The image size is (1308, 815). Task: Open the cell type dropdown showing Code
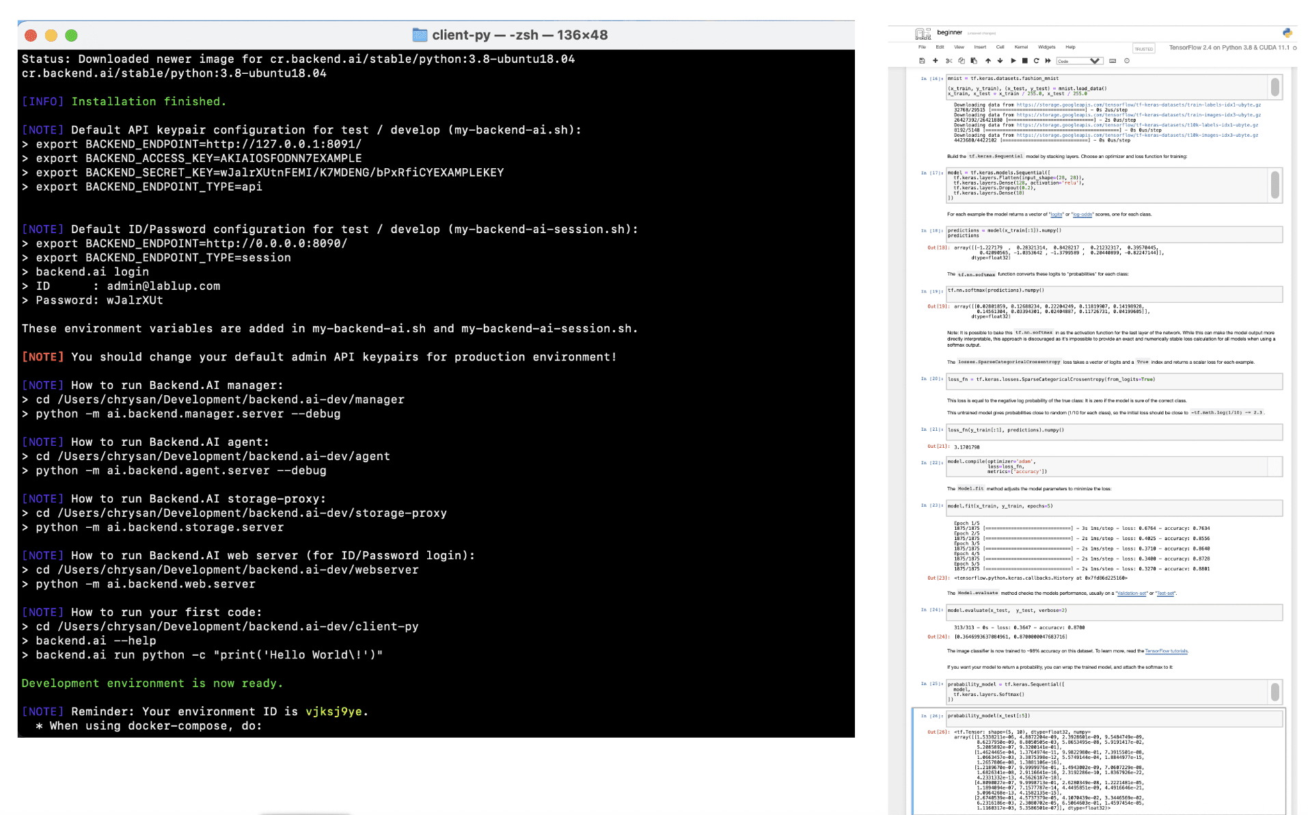(1078, 61)
